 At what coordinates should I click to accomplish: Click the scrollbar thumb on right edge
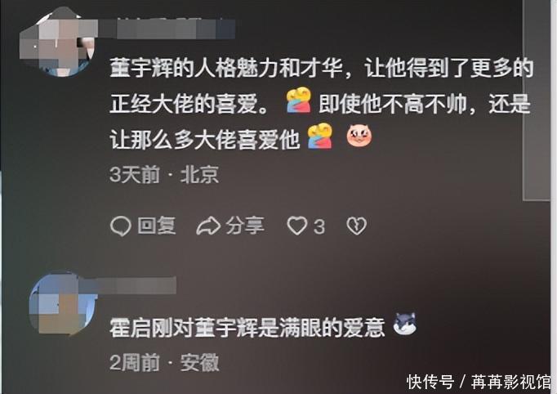tap(536, 100)
